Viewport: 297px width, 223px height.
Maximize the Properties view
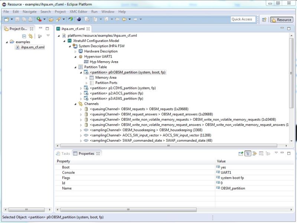289,153
